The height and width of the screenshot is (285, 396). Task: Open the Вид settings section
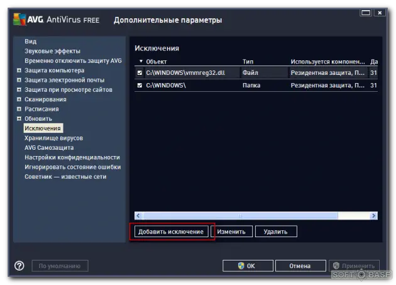point(31,42)
